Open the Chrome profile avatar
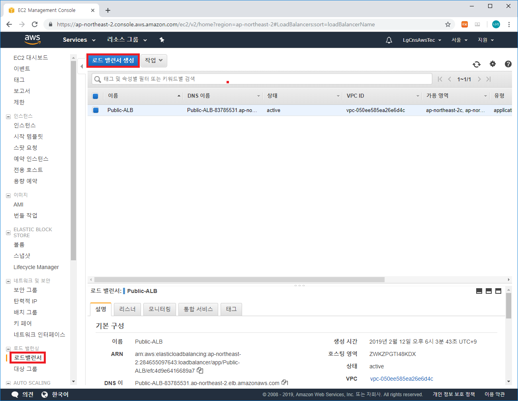518x401 pixels. pos(496,24)
